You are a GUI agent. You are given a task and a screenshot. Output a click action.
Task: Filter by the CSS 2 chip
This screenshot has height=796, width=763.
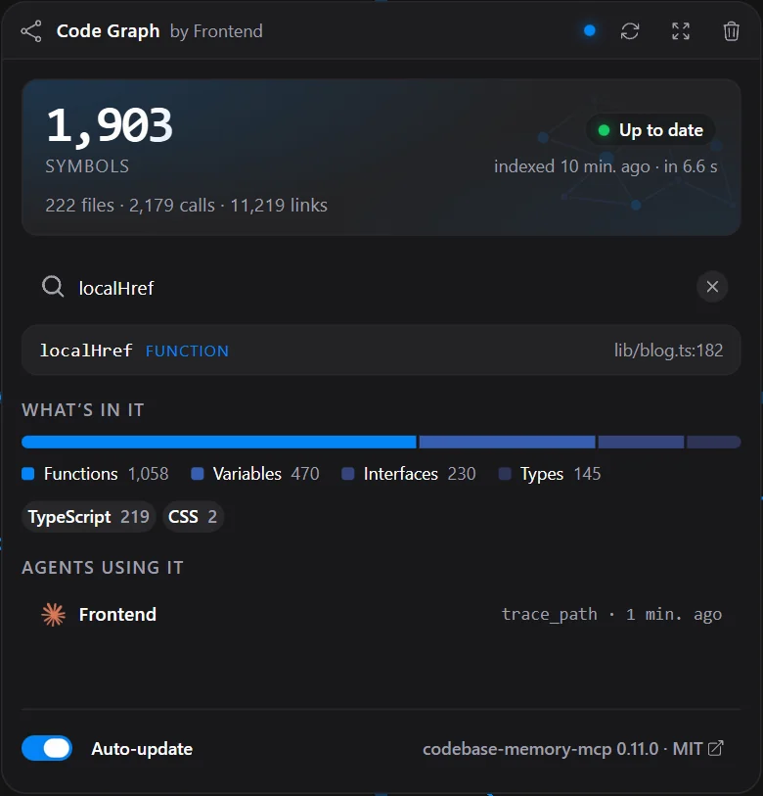click(x=193, y=517)
